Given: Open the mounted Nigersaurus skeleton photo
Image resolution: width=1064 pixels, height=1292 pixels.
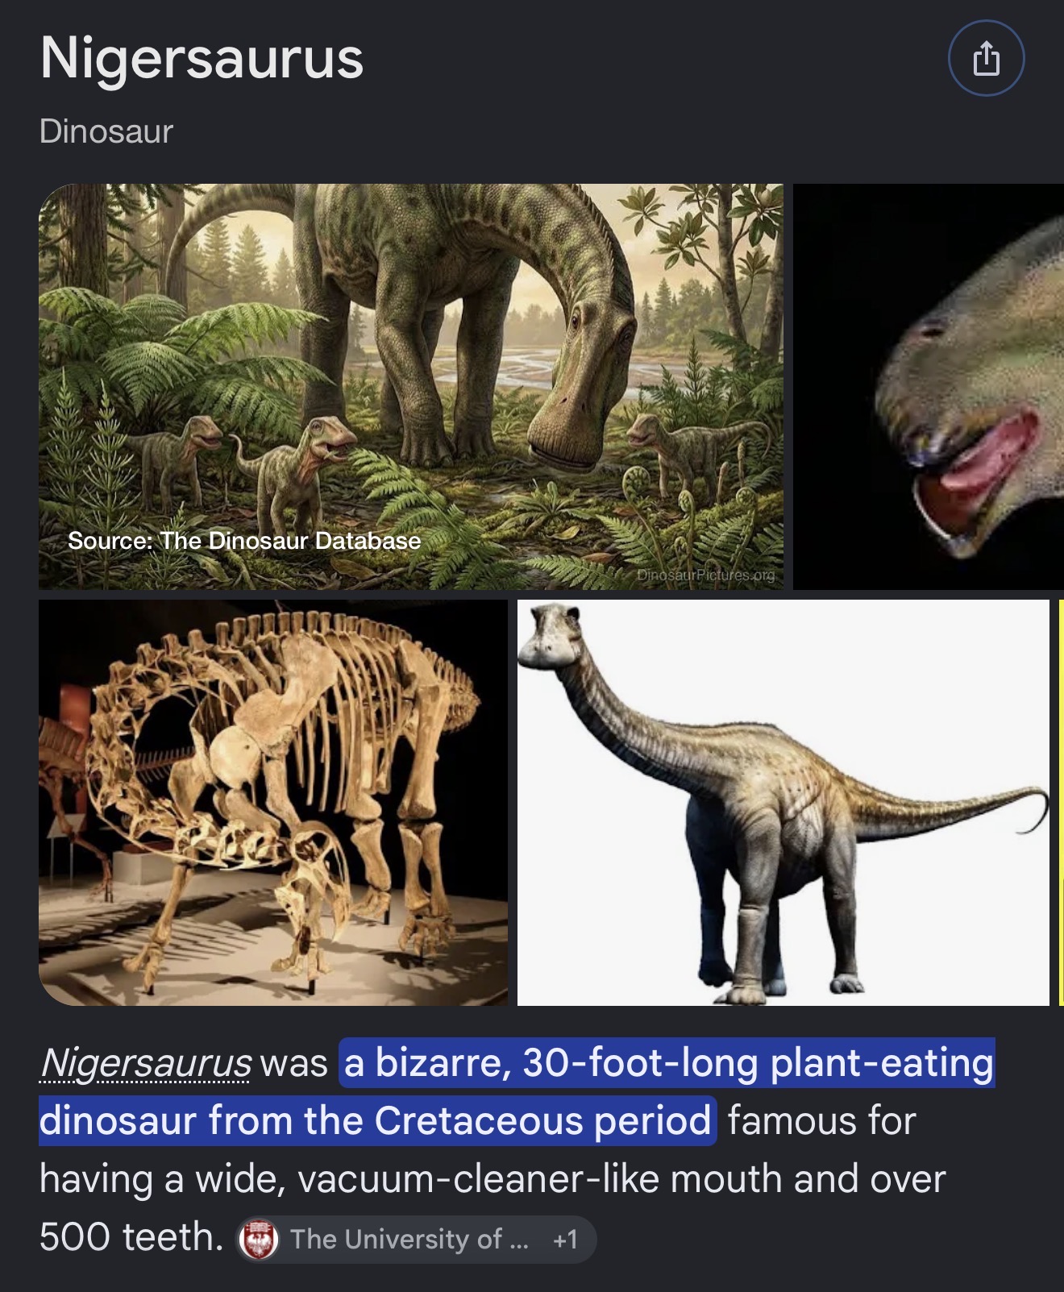Looking at the screenshot, I should pos(273,803).
